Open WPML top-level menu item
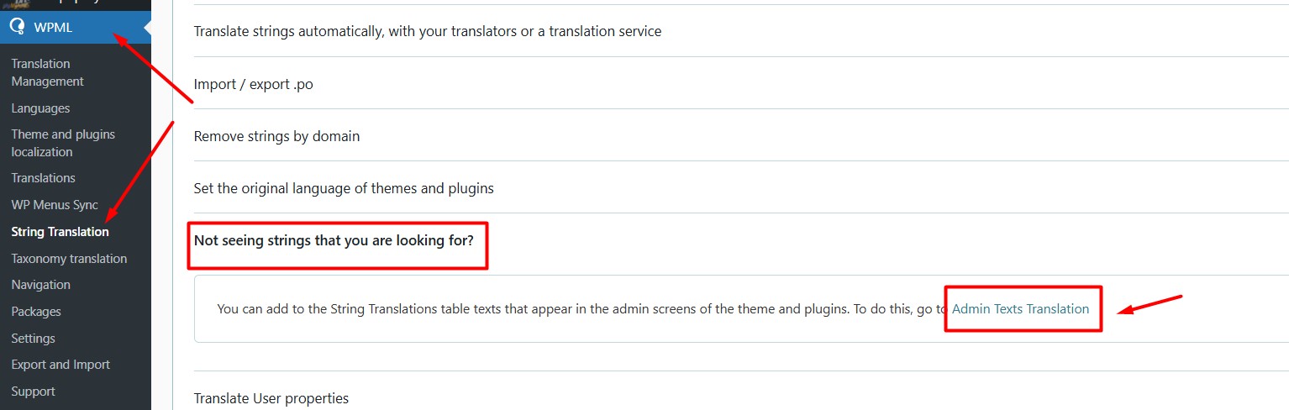 click(x=76, y=27)
